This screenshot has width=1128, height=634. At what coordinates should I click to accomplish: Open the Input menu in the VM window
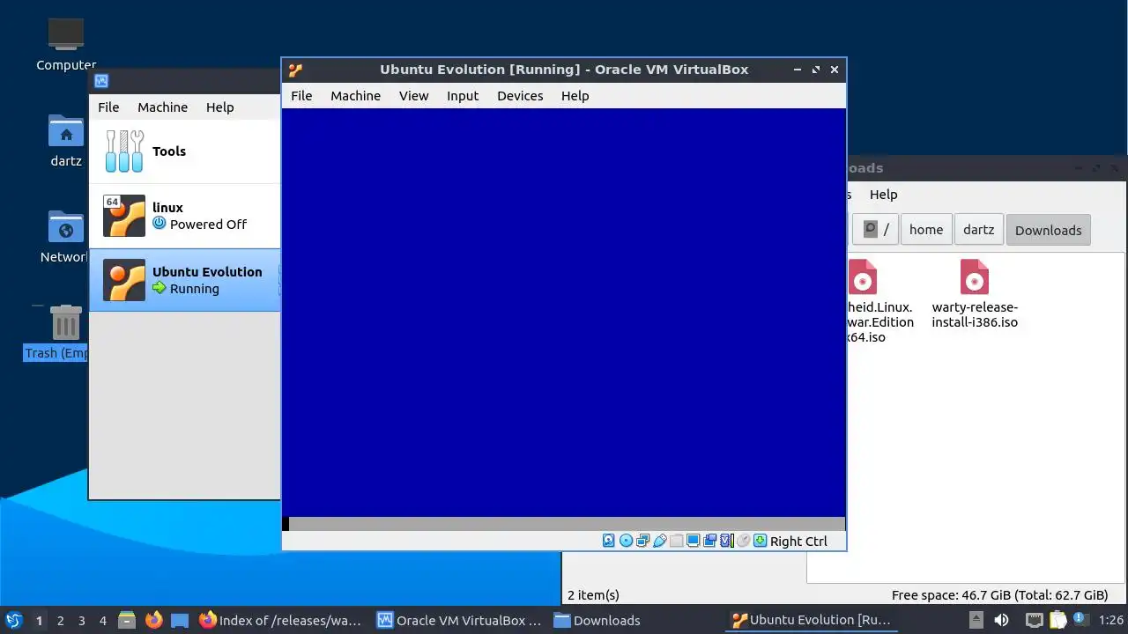click(x=463, y=96)
